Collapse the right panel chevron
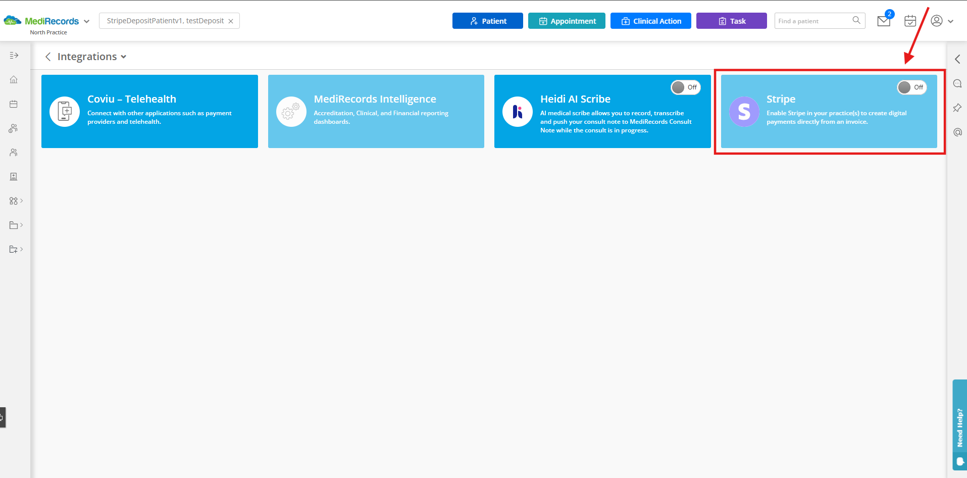The image size is (967, 478). (x=957, y=59)
